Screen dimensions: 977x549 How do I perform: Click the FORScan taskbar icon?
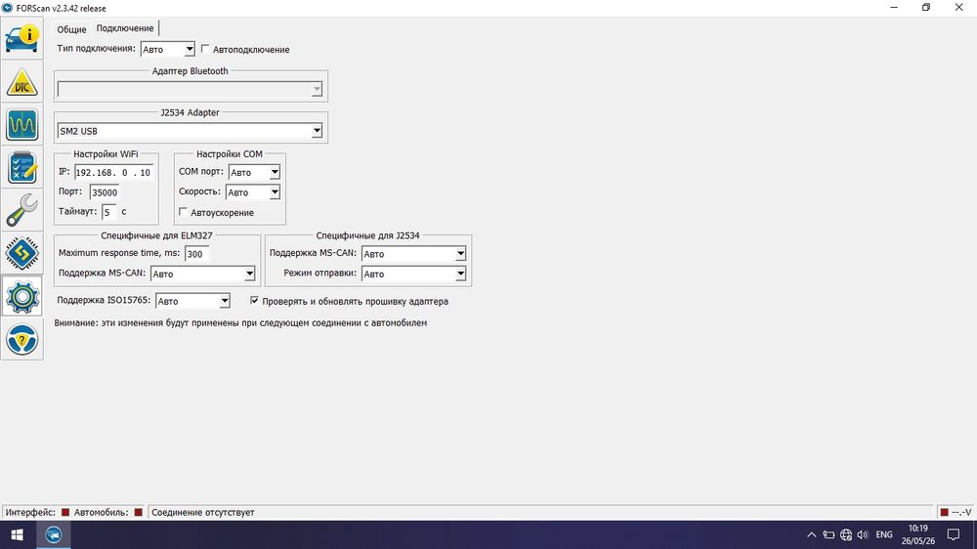54,534
